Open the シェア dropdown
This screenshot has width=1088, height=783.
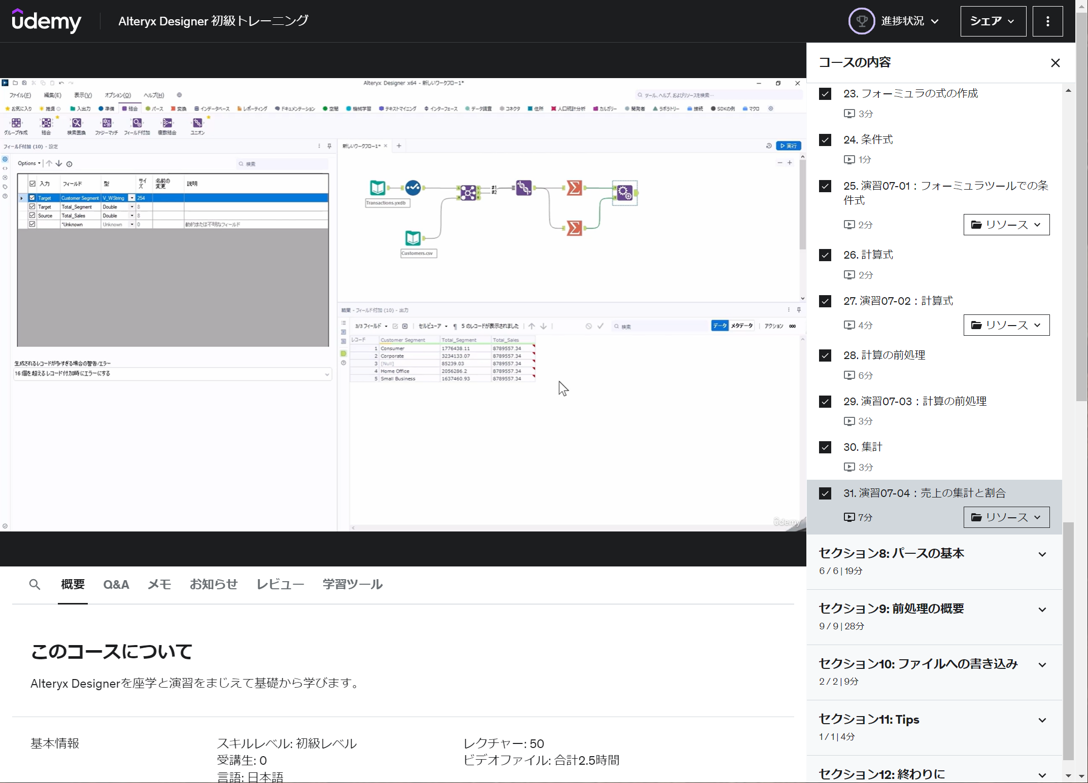point(993,21)
